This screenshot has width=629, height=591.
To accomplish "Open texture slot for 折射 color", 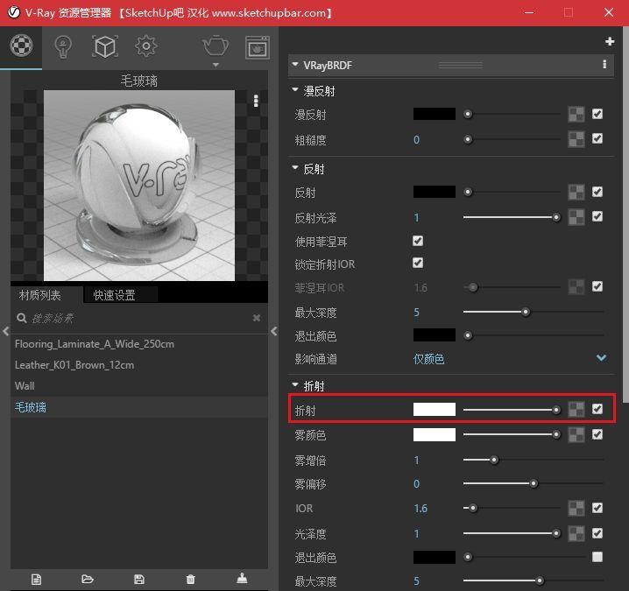I will [576, 410].
